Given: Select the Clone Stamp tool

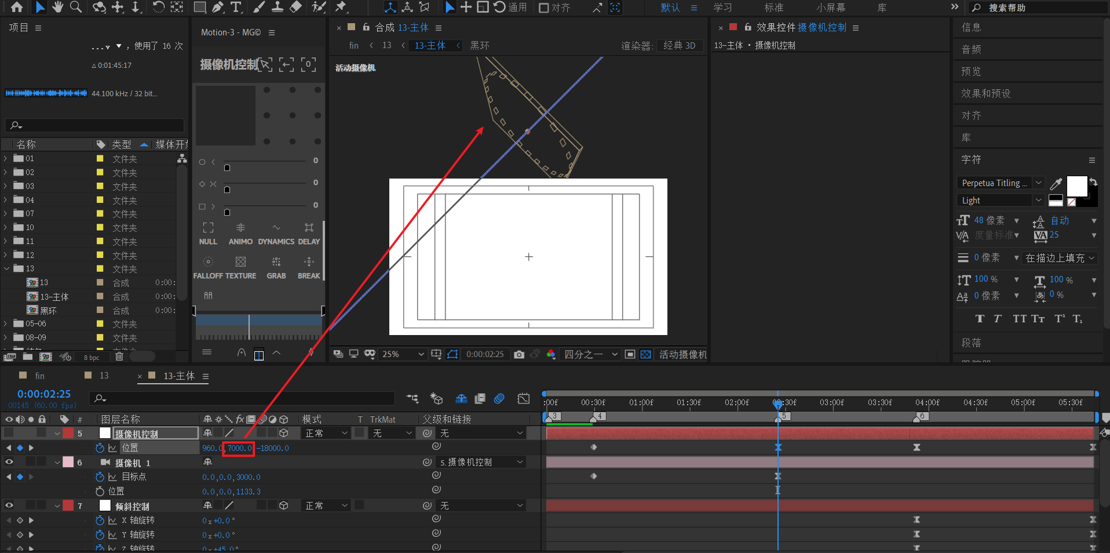Looking at the screenshot, I should pos(277,7).
